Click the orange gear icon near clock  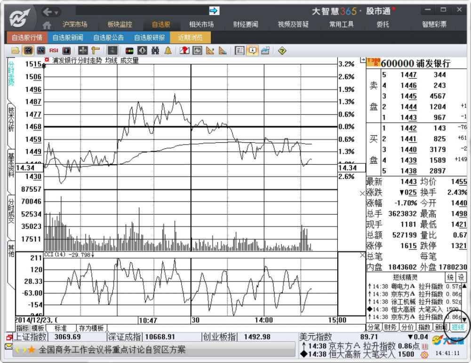pos(424,355)
